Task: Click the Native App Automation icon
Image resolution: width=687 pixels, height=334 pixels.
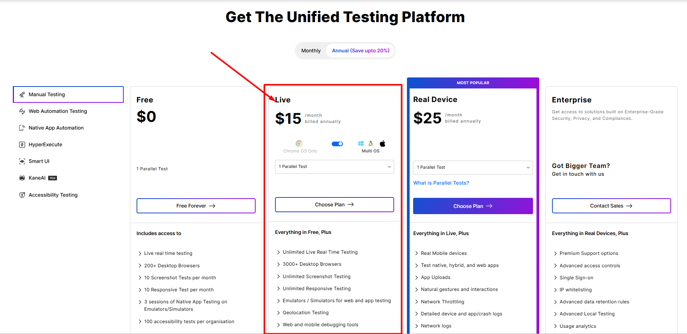Action: tap(22, 128)
